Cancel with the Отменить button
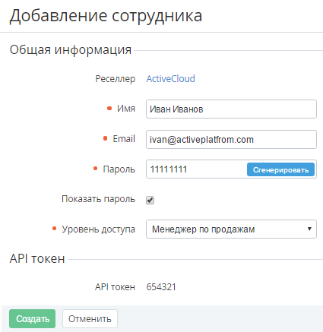This screenshot has height=332, width=323. pos(90,318)
